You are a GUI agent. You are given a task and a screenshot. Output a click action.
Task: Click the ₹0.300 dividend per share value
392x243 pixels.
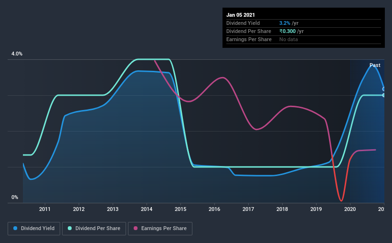click(x=287, y=31)
